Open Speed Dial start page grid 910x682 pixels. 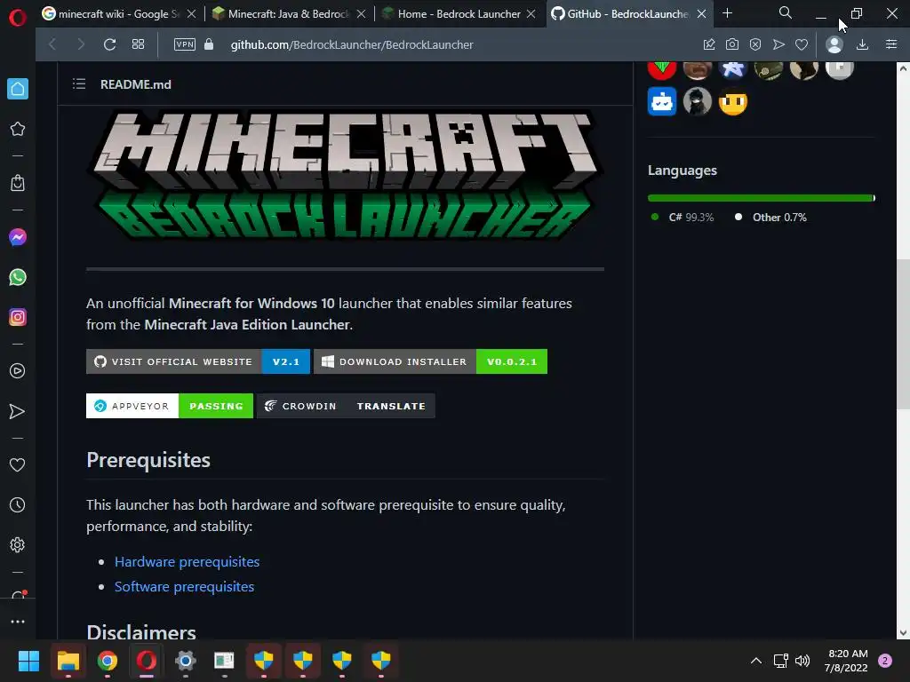click(x=138, y=44)
